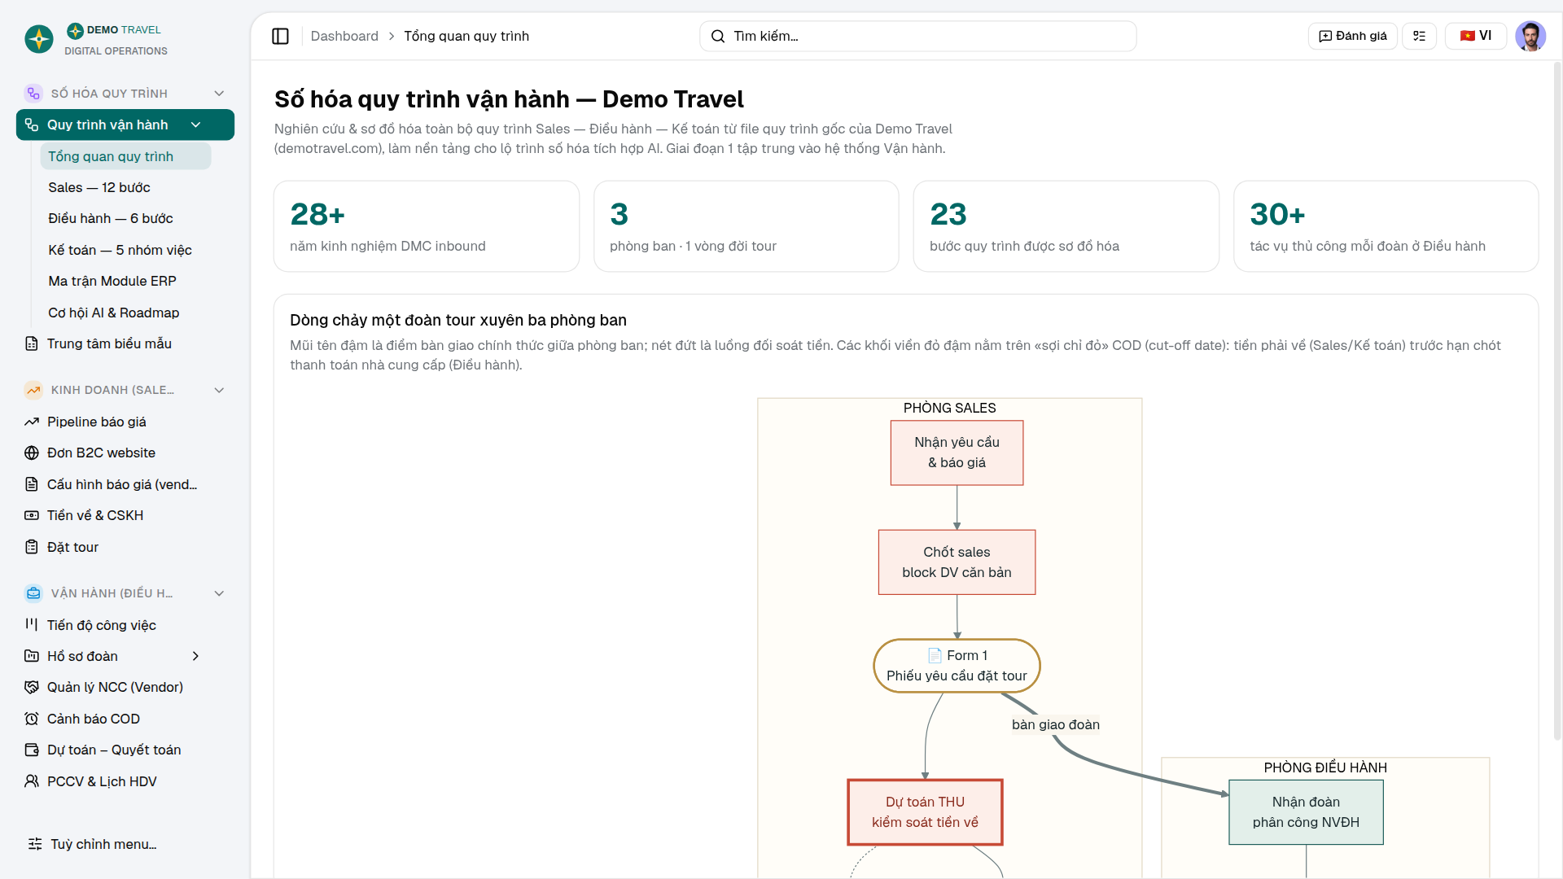Click the Dự toán THU kiểm soát node
This screenshot has height=879, width=1563.
click(x=925, y=812)
